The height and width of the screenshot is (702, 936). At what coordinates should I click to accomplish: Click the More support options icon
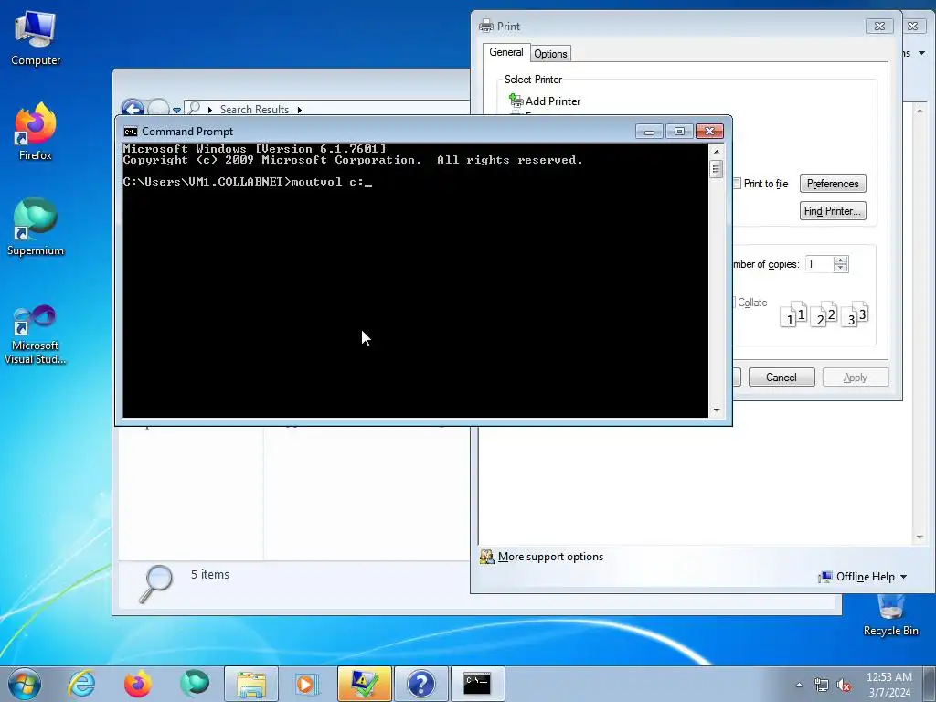pos(487,557)
